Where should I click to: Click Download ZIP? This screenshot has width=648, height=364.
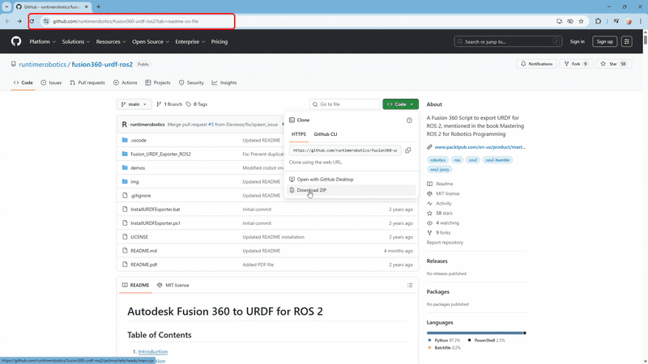[x=352, y=190]
